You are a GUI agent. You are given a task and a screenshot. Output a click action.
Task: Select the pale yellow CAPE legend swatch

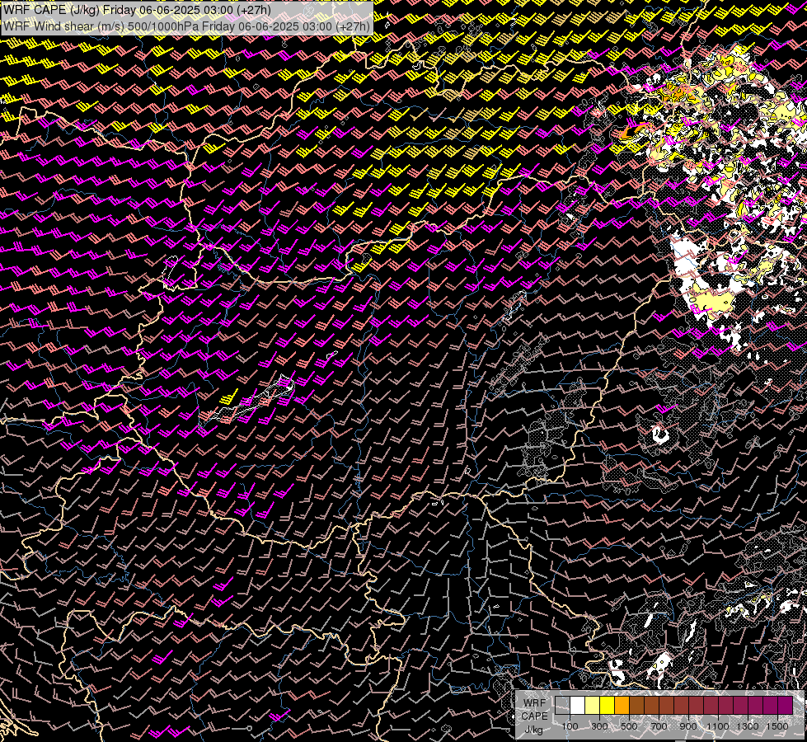click(x=593, y=706)
